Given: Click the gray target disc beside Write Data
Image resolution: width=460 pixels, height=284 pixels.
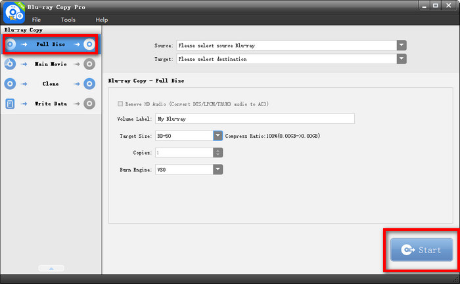Looking at the screenshot, I should tap(89, 104).
